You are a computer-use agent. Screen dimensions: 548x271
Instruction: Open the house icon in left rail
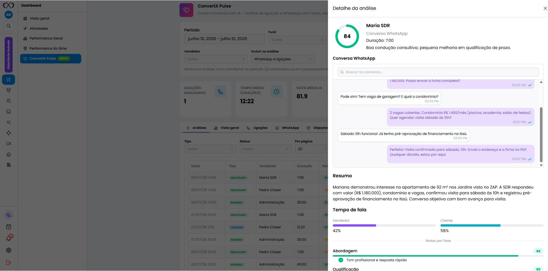coord(9,154)
